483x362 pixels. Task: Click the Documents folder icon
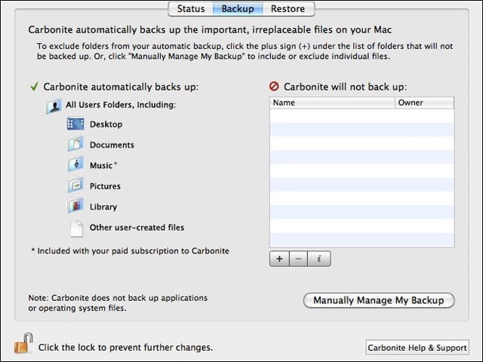(x=75, y=144)
